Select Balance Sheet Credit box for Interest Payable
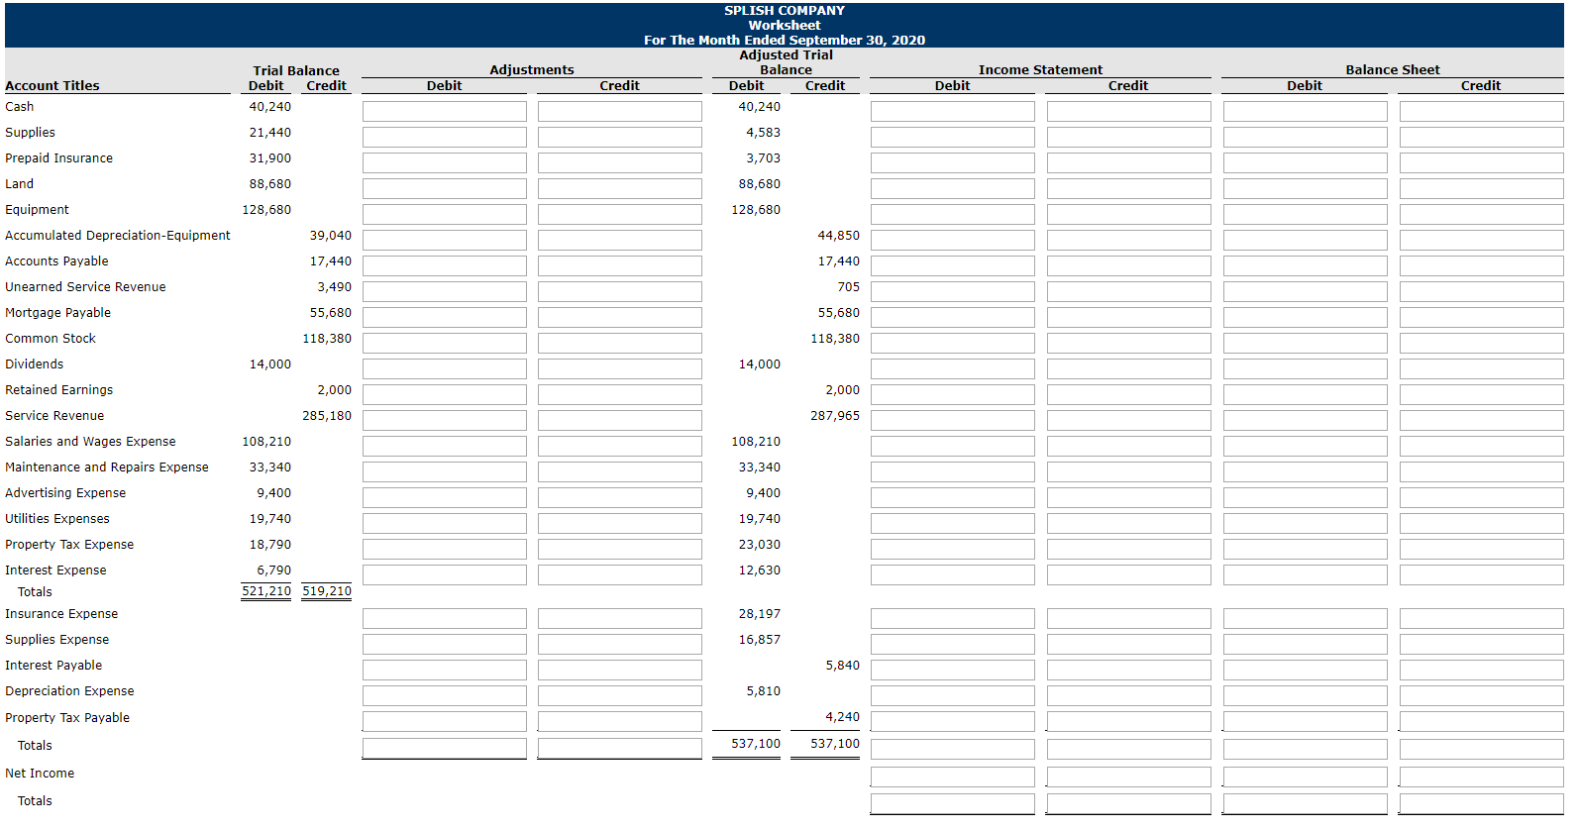Screen dimensions: 1579x830 pyautogui.click(x=1482, y=670)
